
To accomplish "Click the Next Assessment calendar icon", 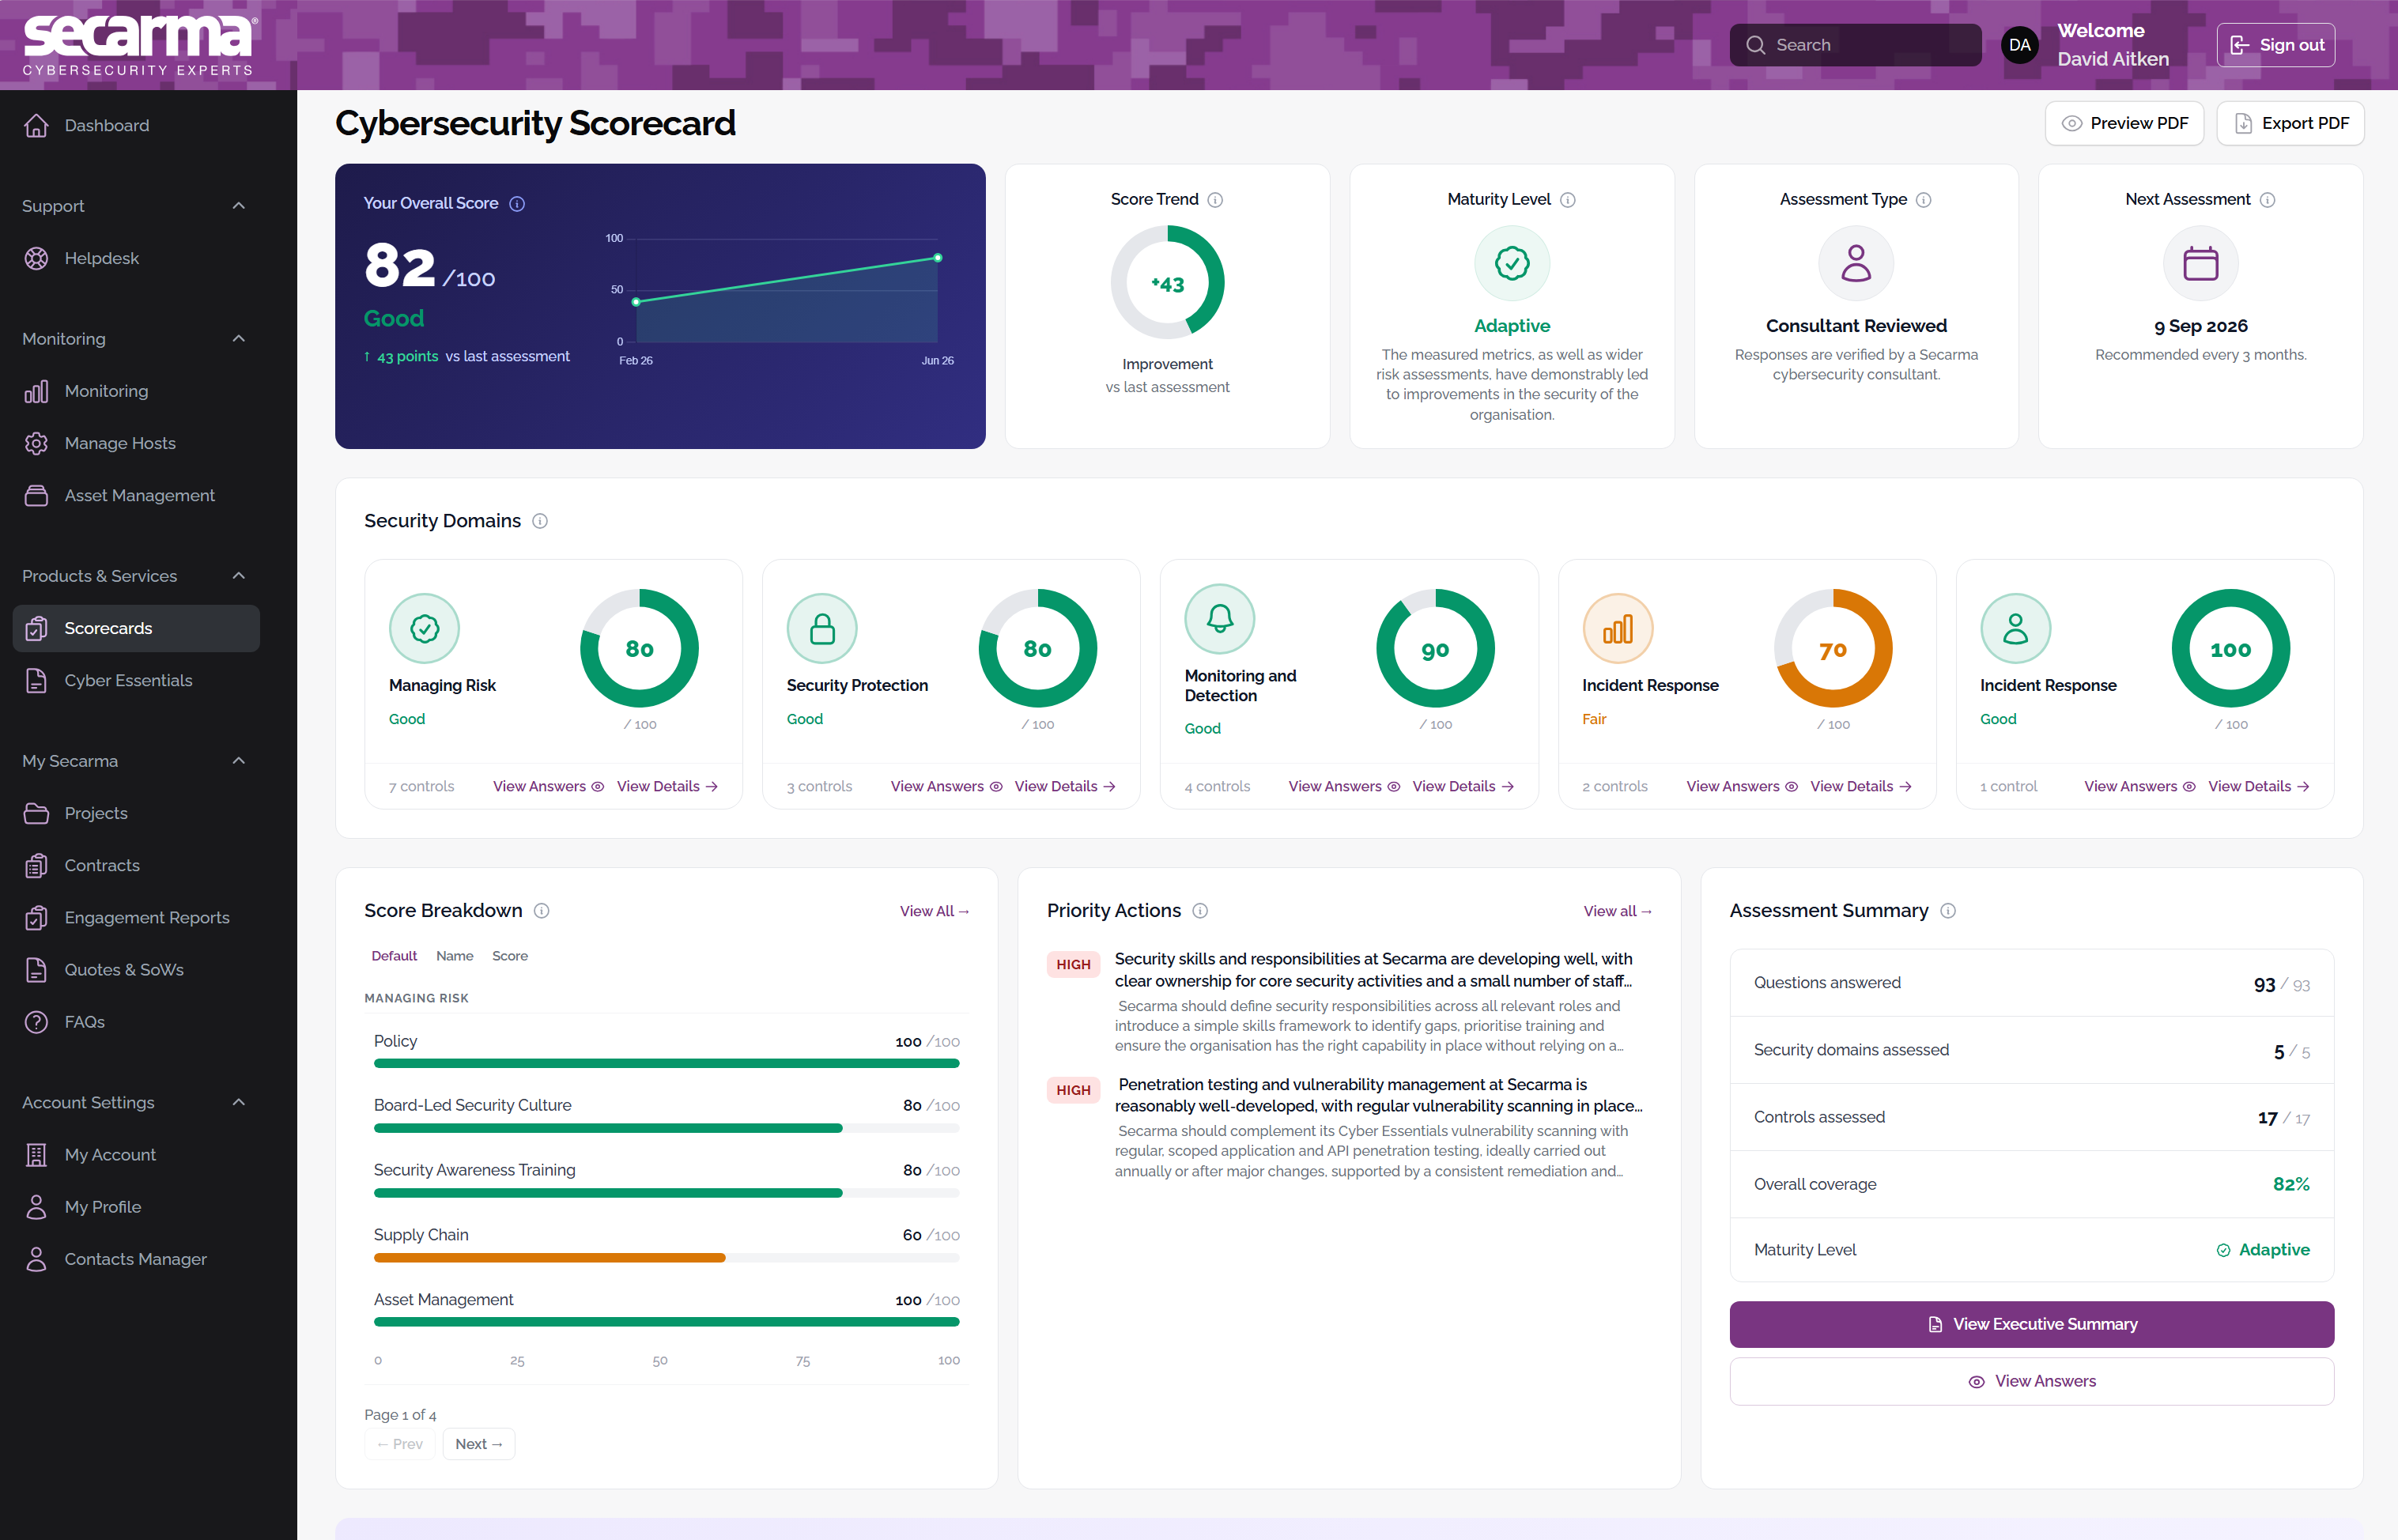I will point(2200,263).
